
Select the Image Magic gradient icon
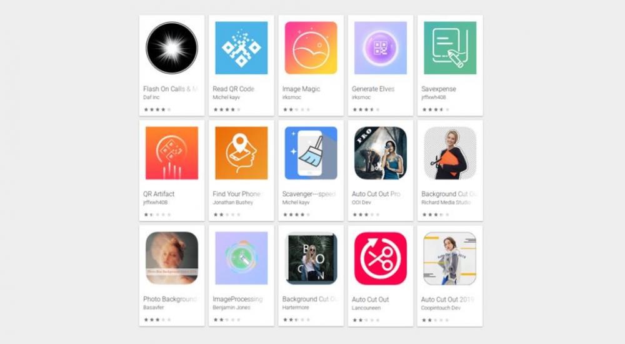pyautogui.click(x=311, y=48)
